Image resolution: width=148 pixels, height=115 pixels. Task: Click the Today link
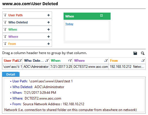click(x=69, y=24)
